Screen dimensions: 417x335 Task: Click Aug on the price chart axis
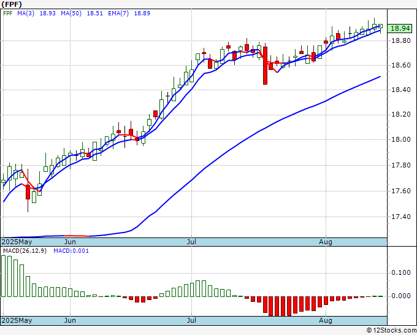[x=326, y=242]
